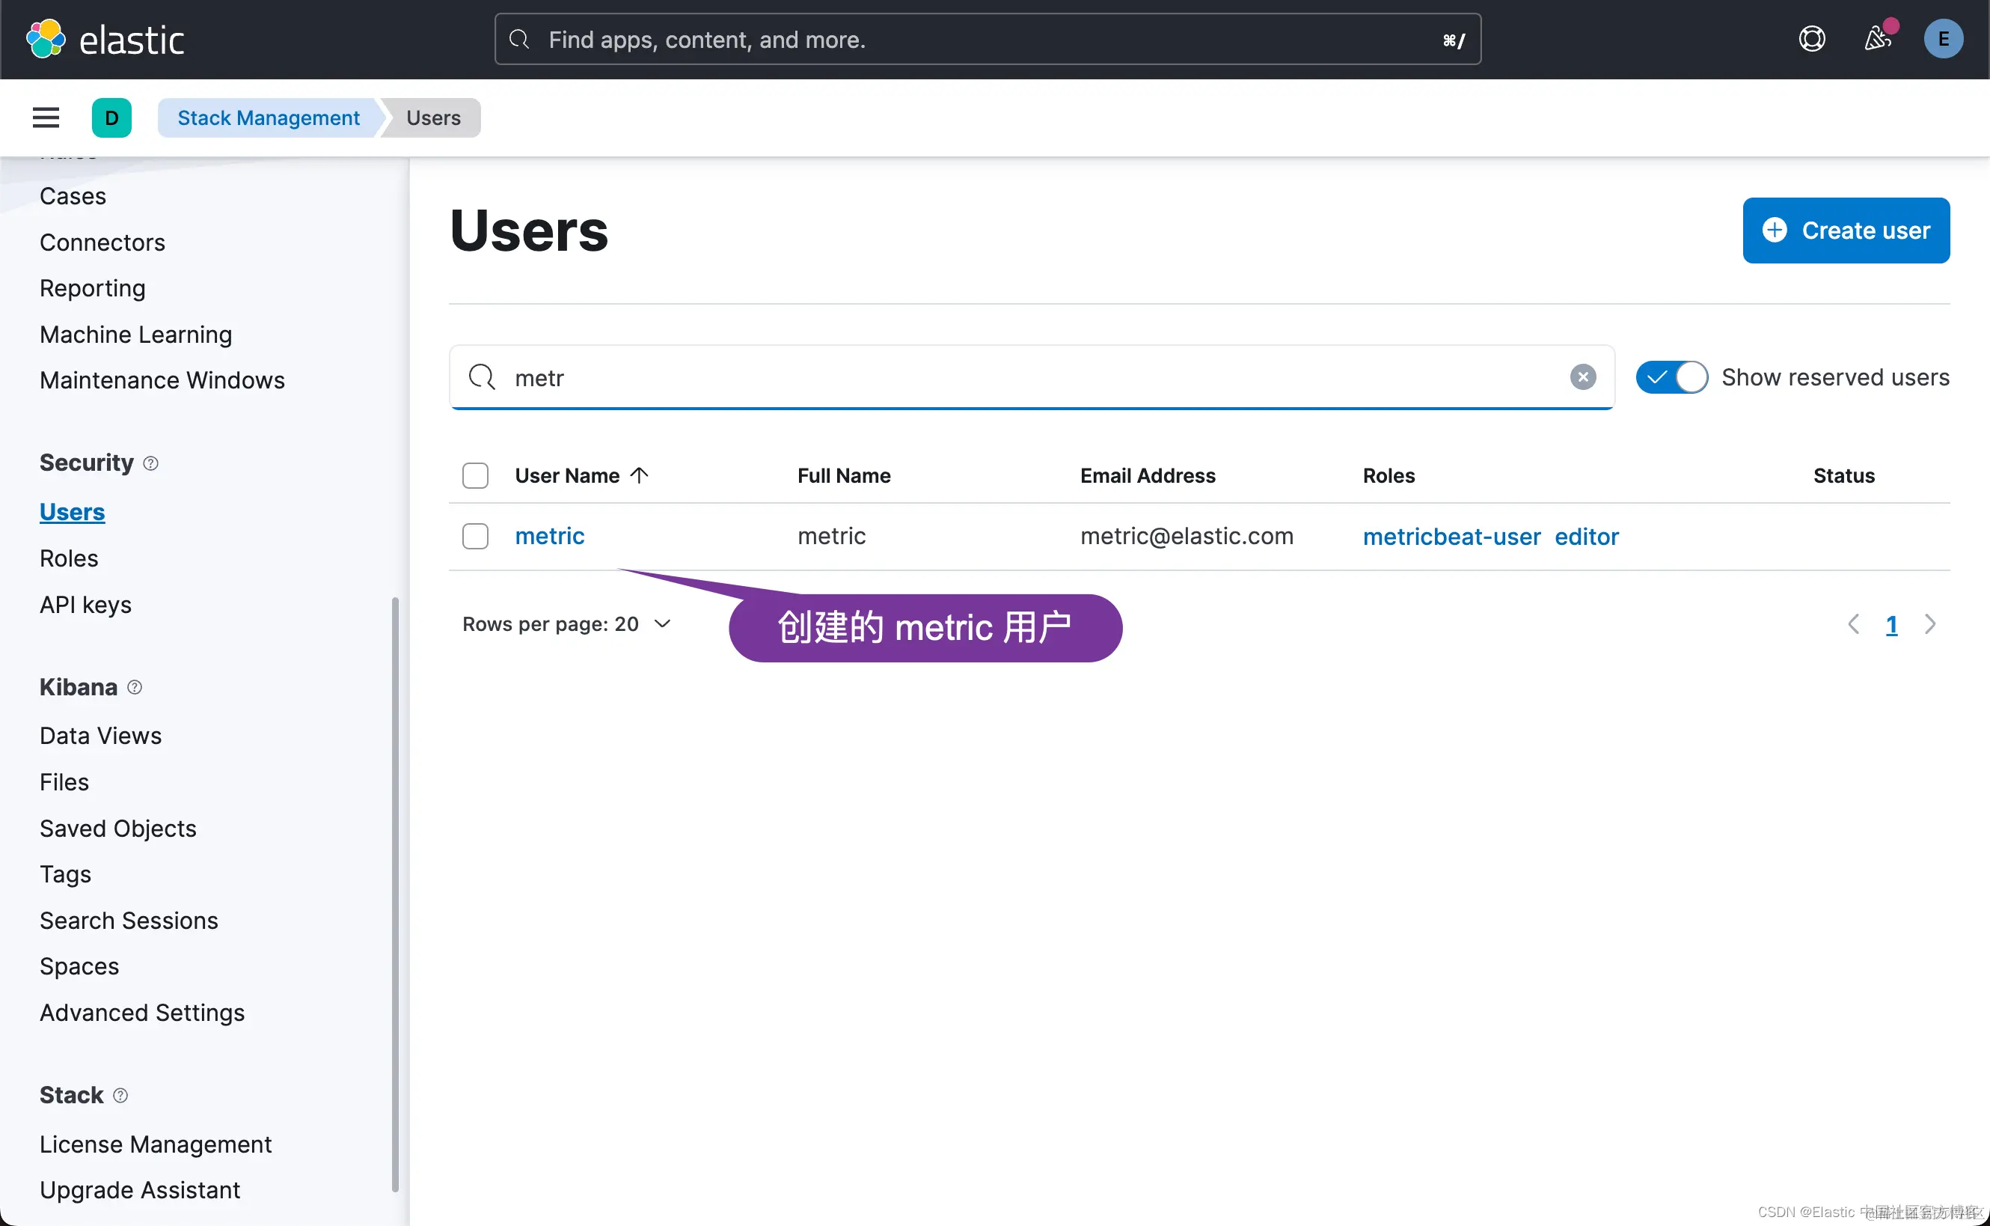Clear the user search text
The image size is (1990, 1226).
(1582, 377)
